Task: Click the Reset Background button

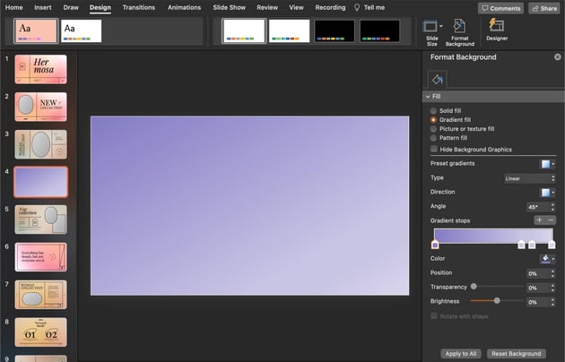Action: 517,353
